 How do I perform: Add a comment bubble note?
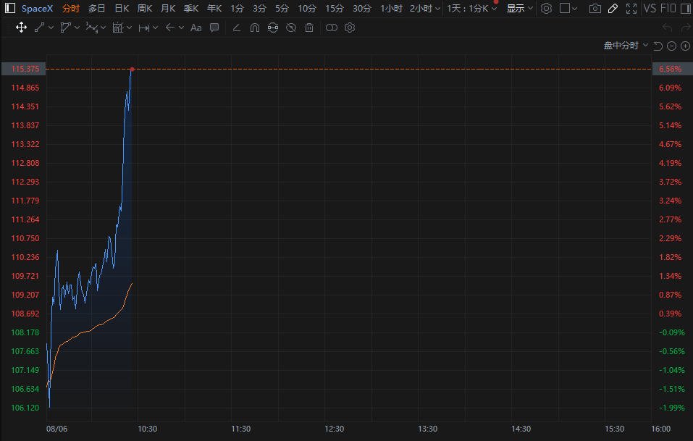(214, 28)
